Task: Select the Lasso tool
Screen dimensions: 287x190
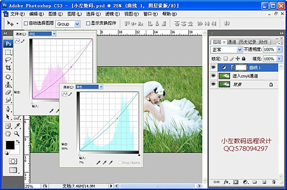Action: pos(8,60)
